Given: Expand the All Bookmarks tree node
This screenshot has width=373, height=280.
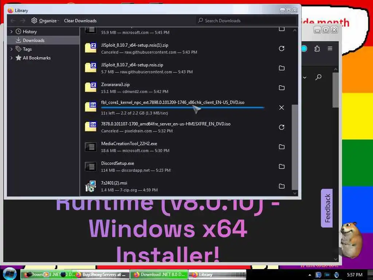Looking at the screenshot, I should coord(11,58).
